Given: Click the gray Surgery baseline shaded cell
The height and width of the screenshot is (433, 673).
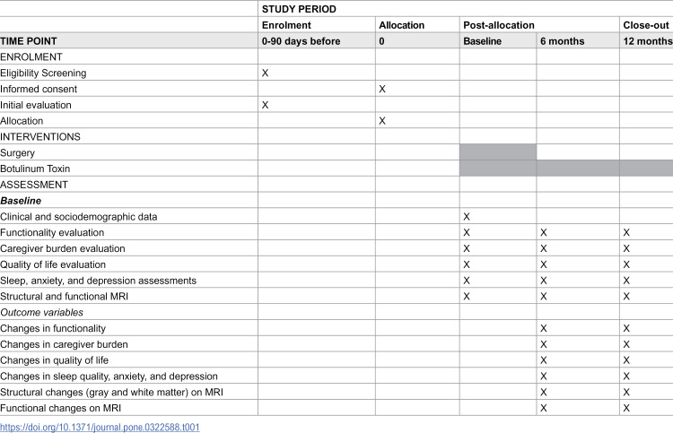Looking at the screenshot, I should pyautogui.click(x=498, y=152).
